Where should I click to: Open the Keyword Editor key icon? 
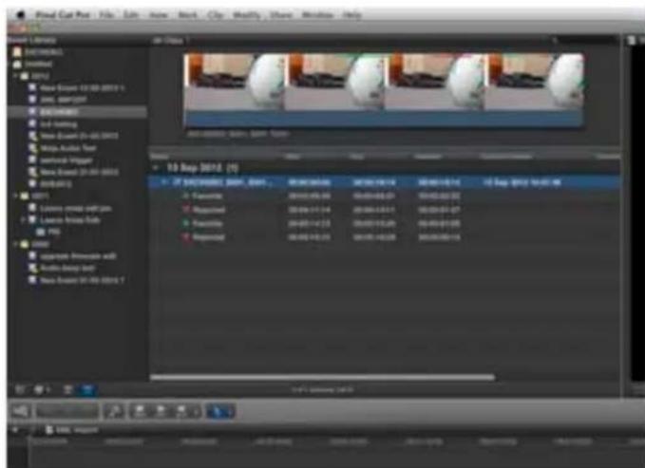click(114, 411)
